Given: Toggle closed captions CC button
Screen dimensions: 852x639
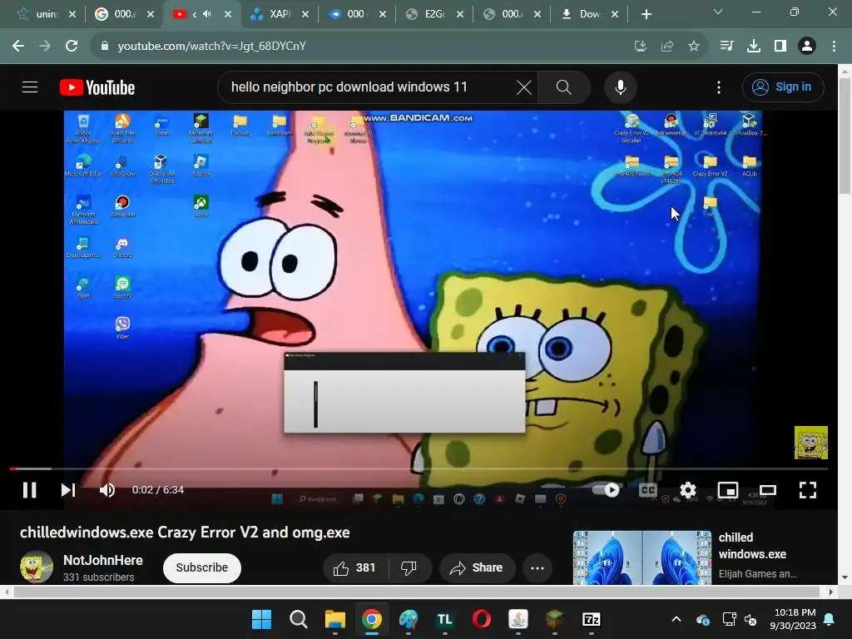Looking at the screenshot, I should coord(647,490).
